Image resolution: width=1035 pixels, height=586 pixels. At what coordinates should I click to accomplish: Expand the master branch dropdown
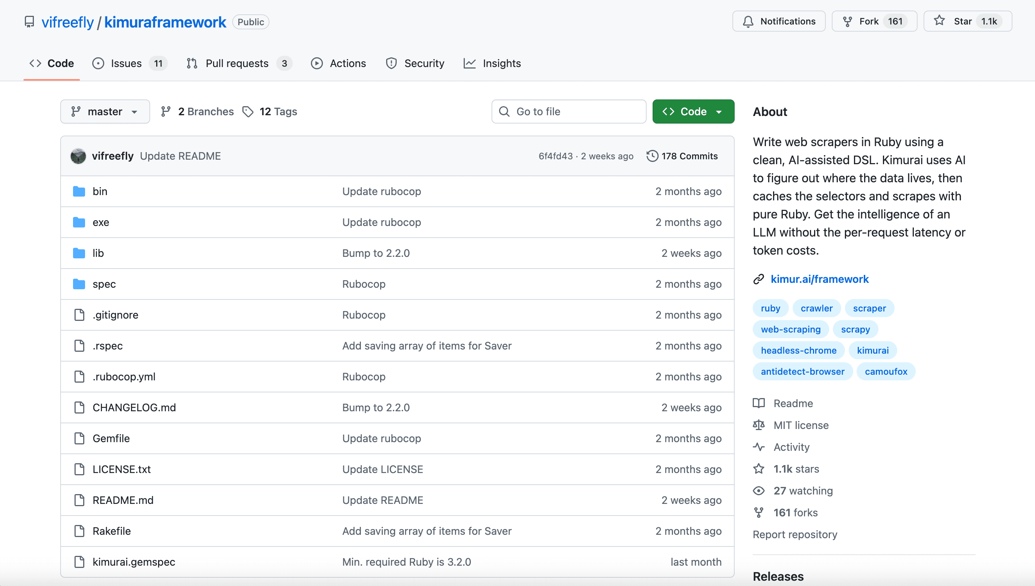coord(105,111)
